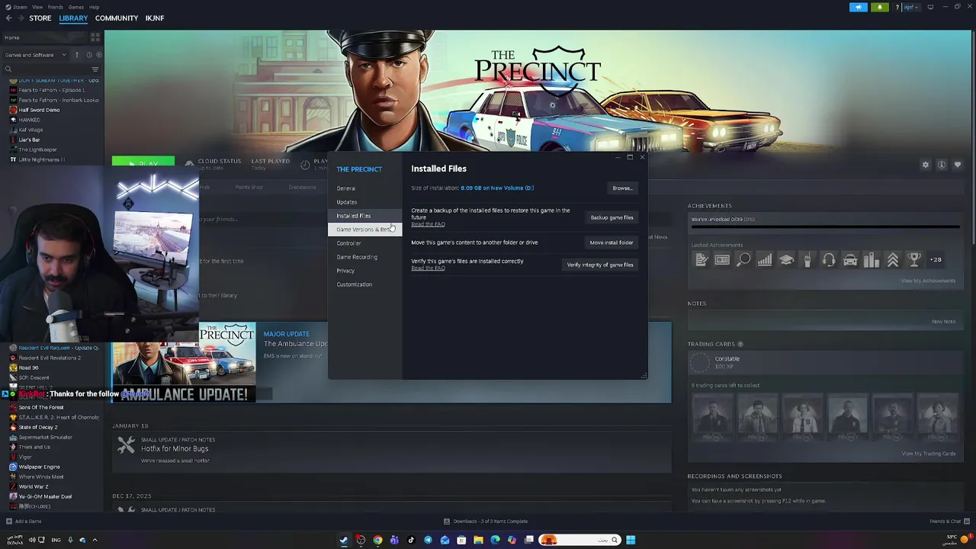The width and height of the screenshot is (976, 549).
Task: Open Friends & Chat panel
Action: pyautogui.click(x=948, y=522)
